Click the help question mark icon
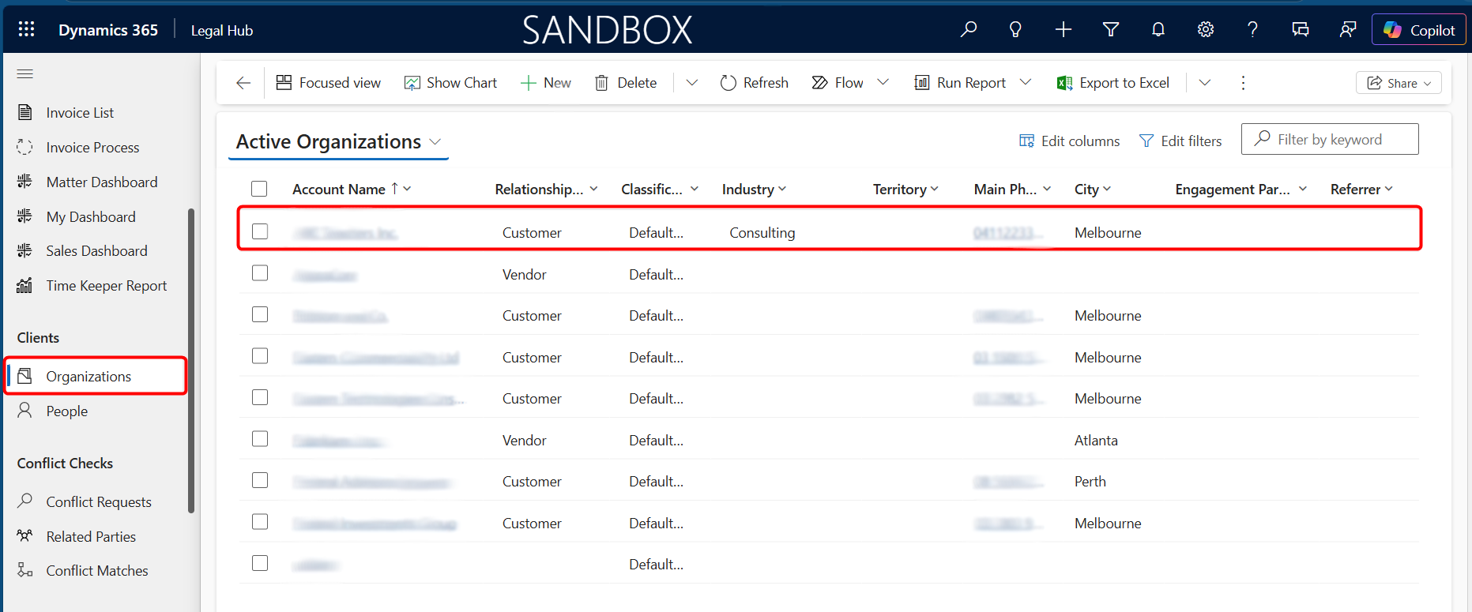The image size is (1472, 612). 1252,30
